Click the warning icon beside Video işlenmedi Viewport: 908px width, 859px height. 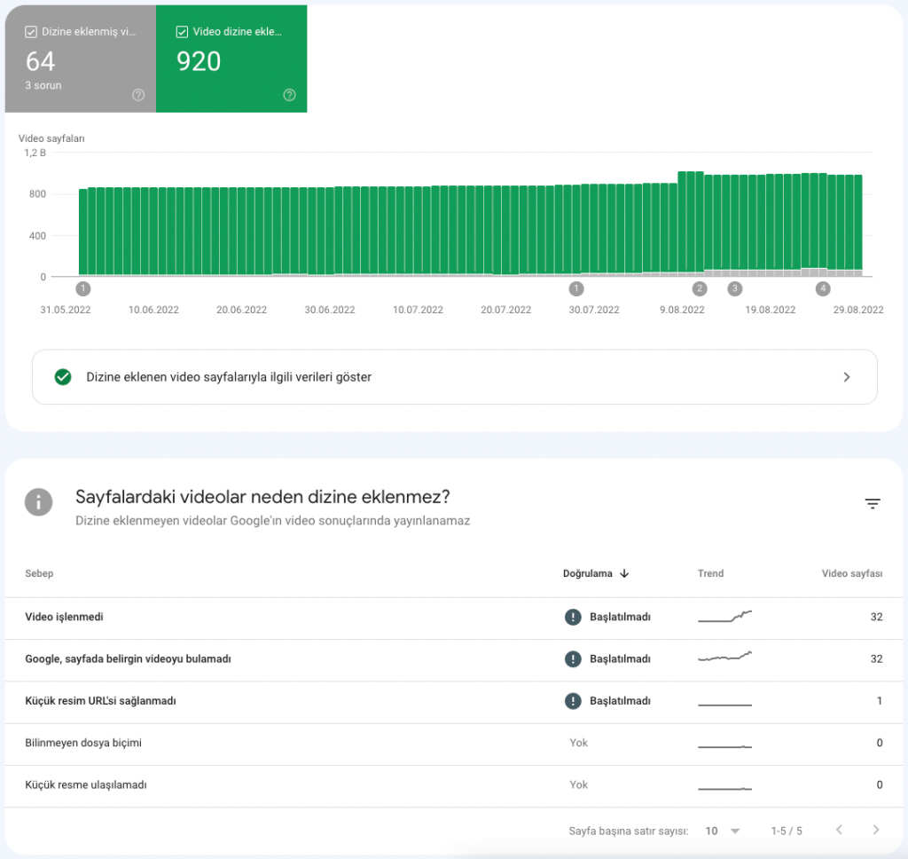pos(573,617)
